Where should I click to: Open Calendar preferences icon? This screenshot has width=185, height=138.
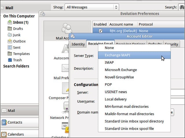coord(65,128)
